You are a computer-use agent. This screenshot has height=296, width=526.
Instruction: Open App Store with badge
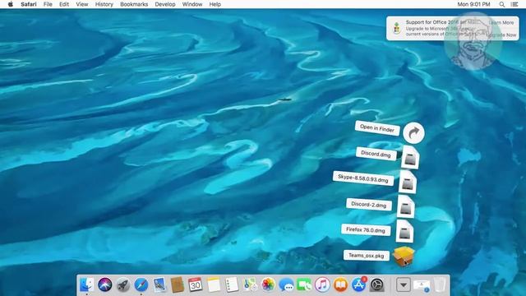point(358,285)
